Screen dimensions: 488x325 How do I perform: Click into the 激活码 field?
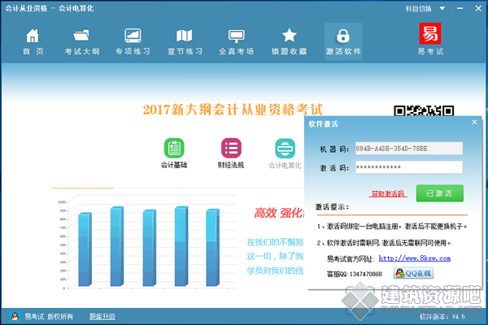pos(409,167)
